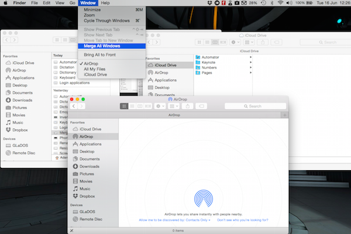This screenshot has height=234, width=351.
Task: Click Edit Tags button in AirDrop window
Action: tap(201, 106)
